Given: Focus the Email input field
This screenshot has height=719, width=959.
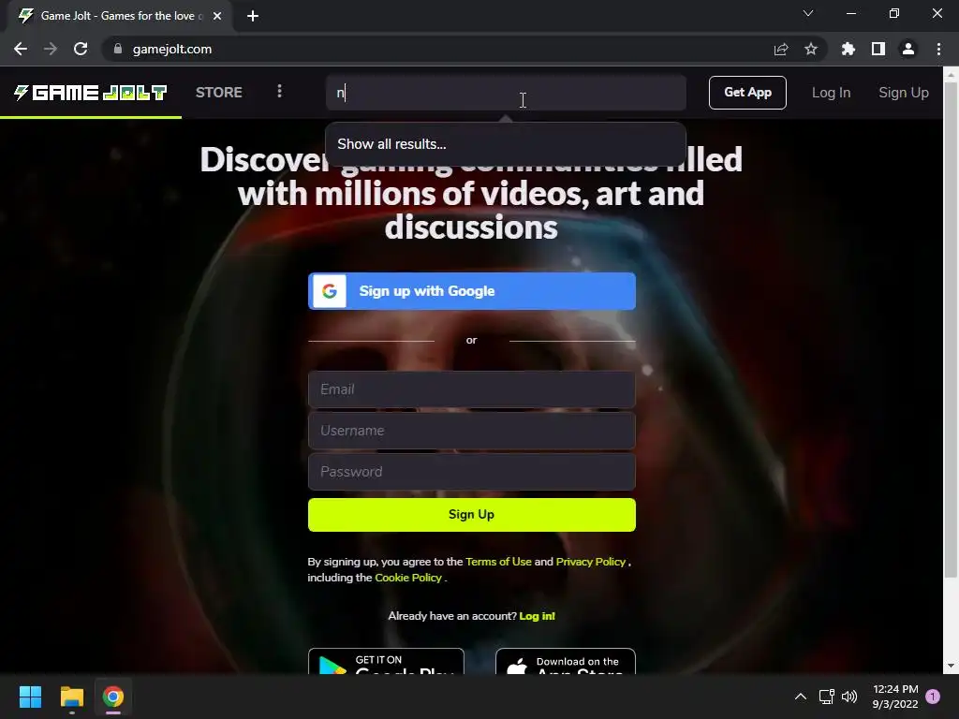Looking at the screenshot, I should (472, 389).
